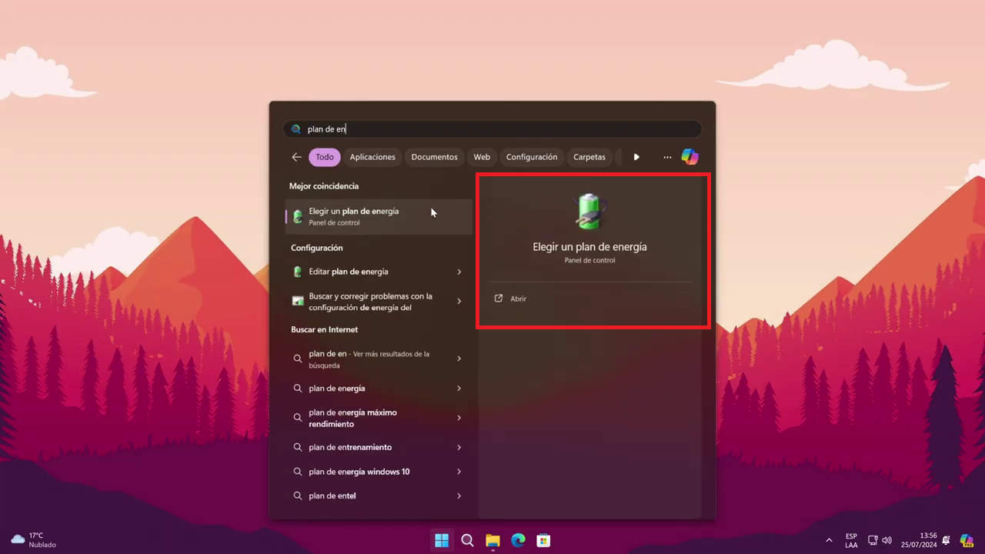The width and height of the screenshot is (985, 554).
Task: Switch to the Configuración filter
Action: pyautogui.click(x=532, y=157)
